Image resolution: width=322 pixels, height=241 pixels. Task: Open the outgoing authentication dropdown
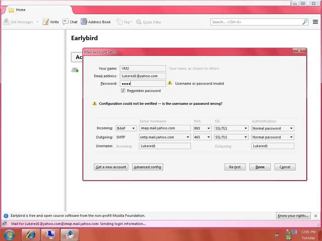click(x=273, y=137)
